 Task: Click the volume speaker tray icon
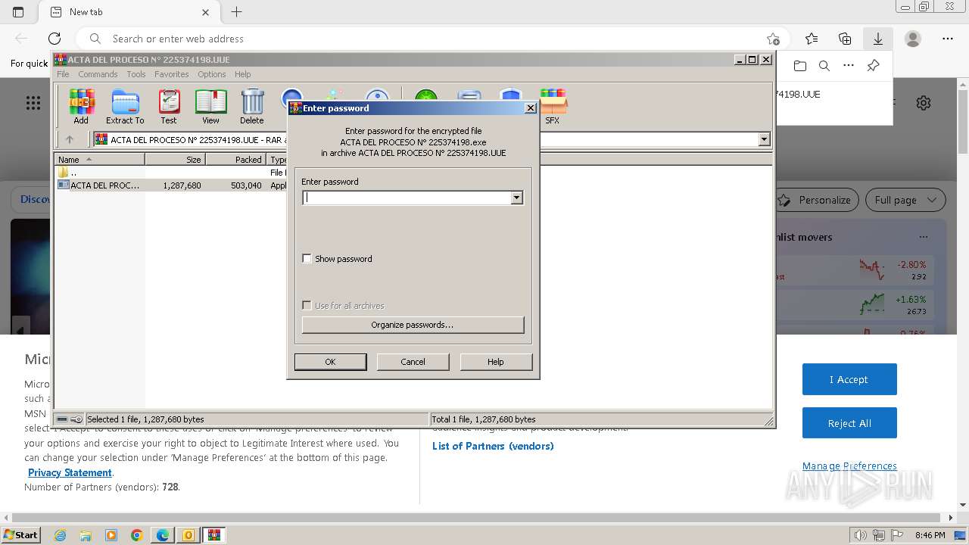[860, 535]
